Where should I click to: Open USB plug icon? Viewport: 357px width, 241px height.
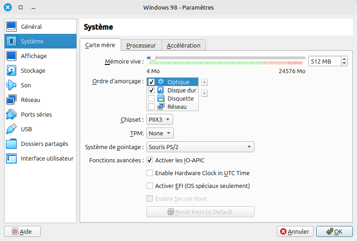tap(11, 129)
